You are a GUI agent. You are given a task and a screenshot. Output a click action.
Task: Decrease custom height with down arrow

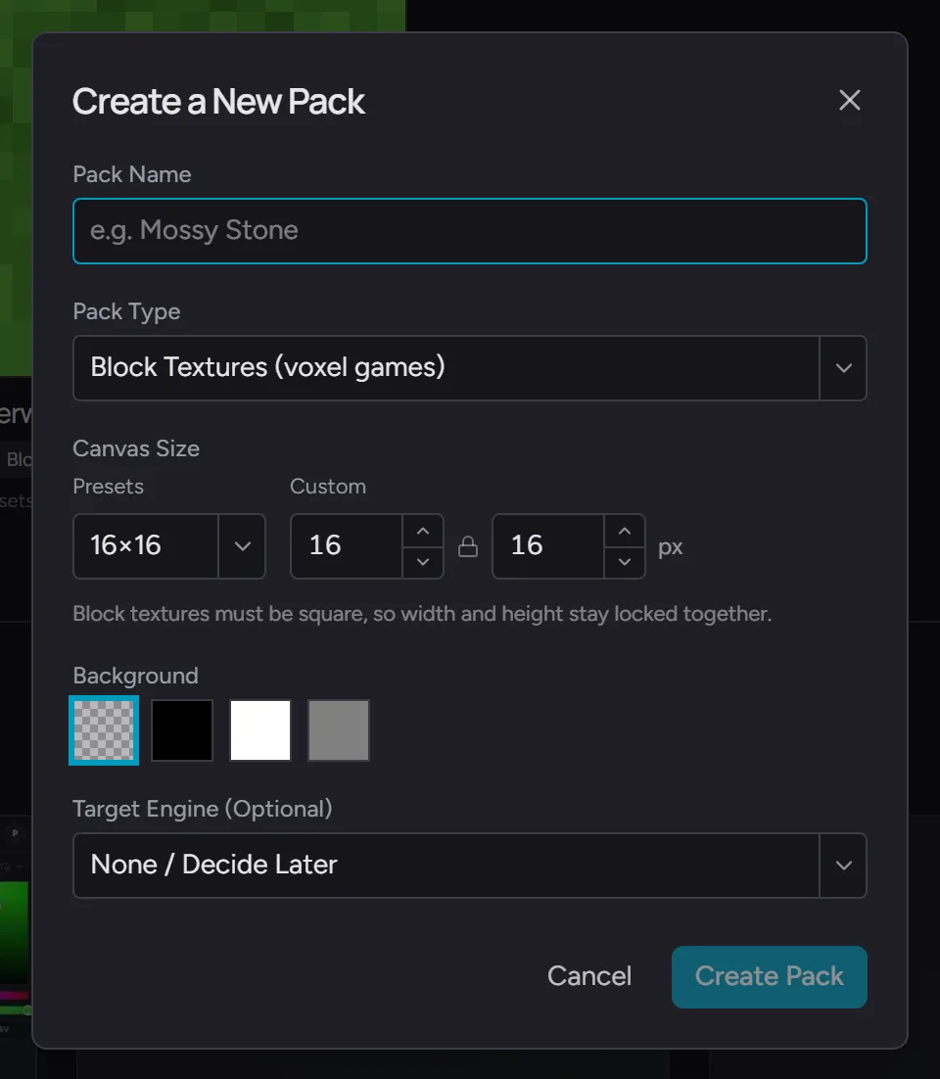click(x=624, y=561)
